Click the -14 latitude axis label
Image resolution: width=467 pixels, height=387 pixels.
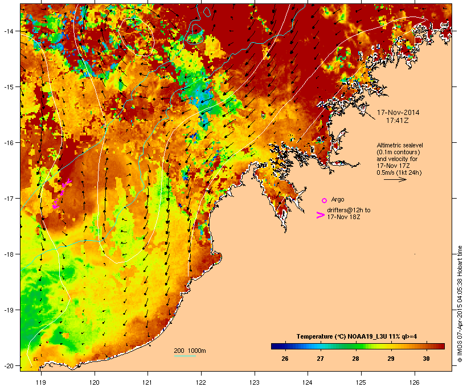[8, 31]
